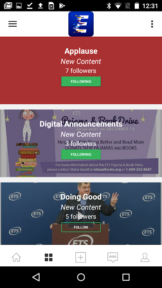Image resolution: width=162 pixels, height=288 pixels.
Task: Tap the blue E app logo
Action: [x=81, y=24]
